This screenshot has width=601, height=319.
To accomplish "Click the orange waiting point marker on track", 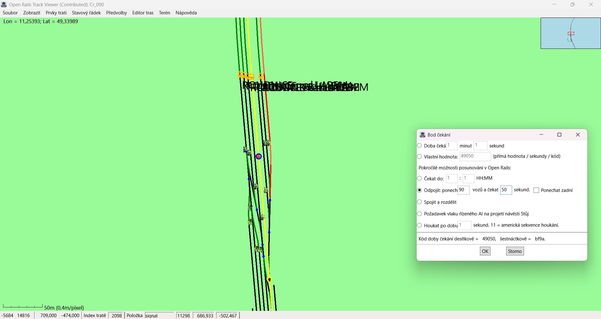I will (x=259, y=157).
